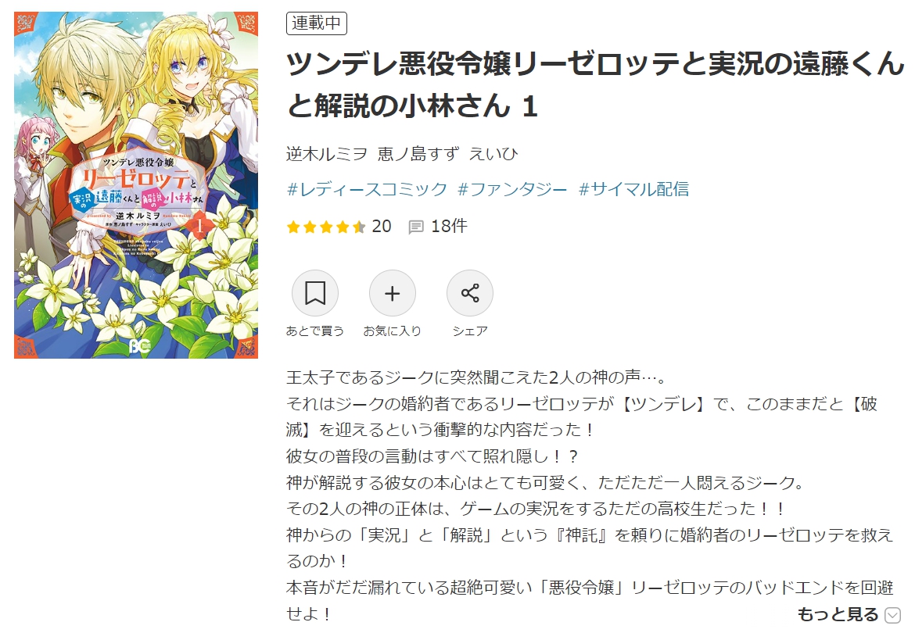Open the #サイマル配信 tag
The height and width of the screenshot is (640, 915).
(x=633, y=189)
